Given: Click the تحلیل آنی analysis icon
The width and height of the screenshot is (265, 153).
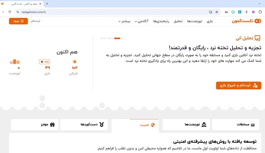Looking at the screenshot, I should (x=257, y=38).
